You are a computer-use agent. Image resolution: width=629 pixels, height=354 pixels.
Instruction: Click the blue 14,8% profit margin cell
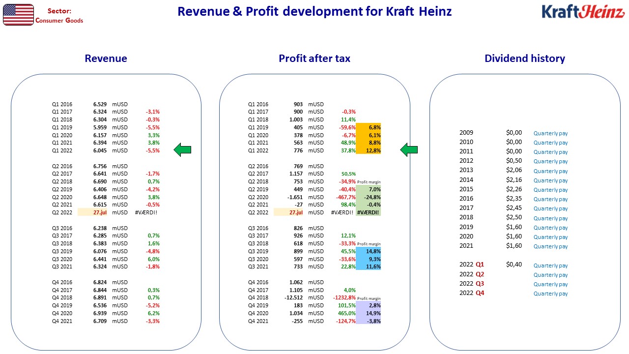pyautogui.click(x=369, y=251)
